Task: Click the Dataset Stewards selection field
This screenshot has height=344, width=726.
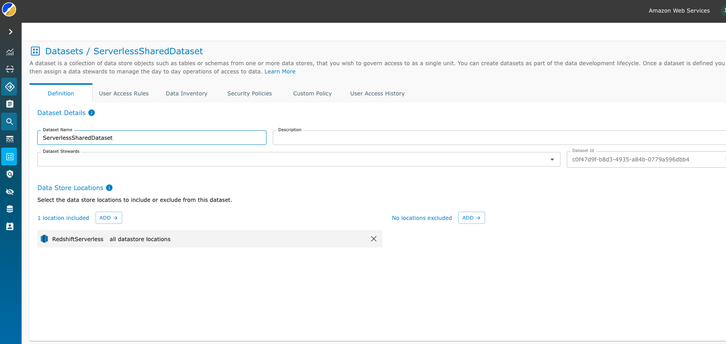Action: [299, 159]
